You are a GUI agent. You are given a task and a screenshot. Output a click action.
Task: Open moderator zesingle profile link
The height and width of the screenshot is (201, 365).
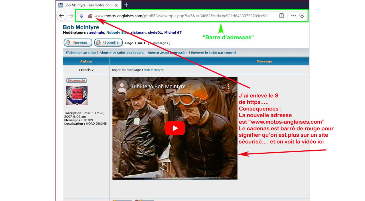(x=97, y=32)
